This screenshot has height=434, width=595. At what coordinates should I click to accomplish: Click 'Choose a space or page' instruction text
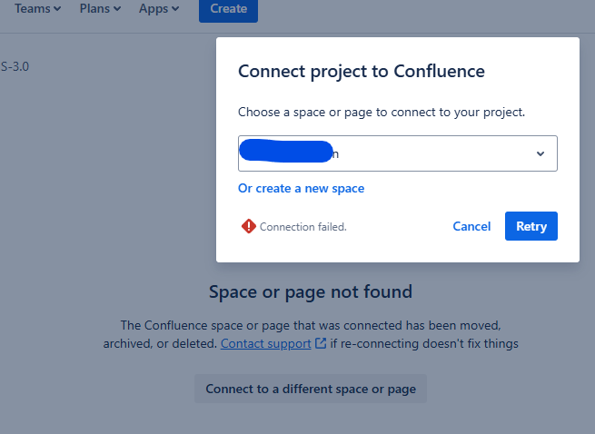382,112
